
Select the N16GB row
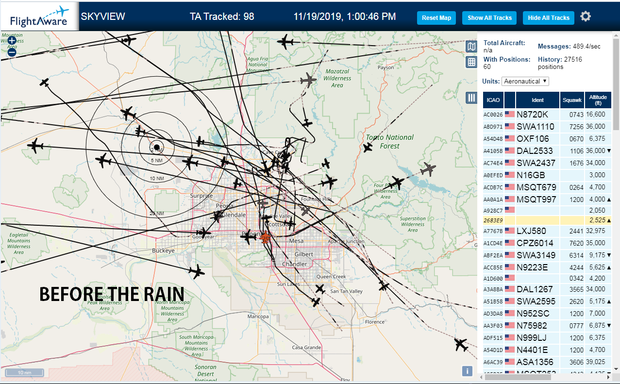pyautogui.click(x=548, y=175)
